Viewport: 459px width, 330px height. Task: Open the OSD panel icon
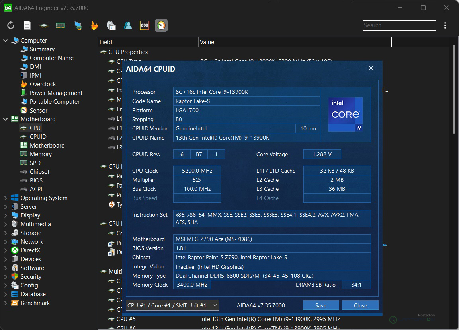coord(144,25)
